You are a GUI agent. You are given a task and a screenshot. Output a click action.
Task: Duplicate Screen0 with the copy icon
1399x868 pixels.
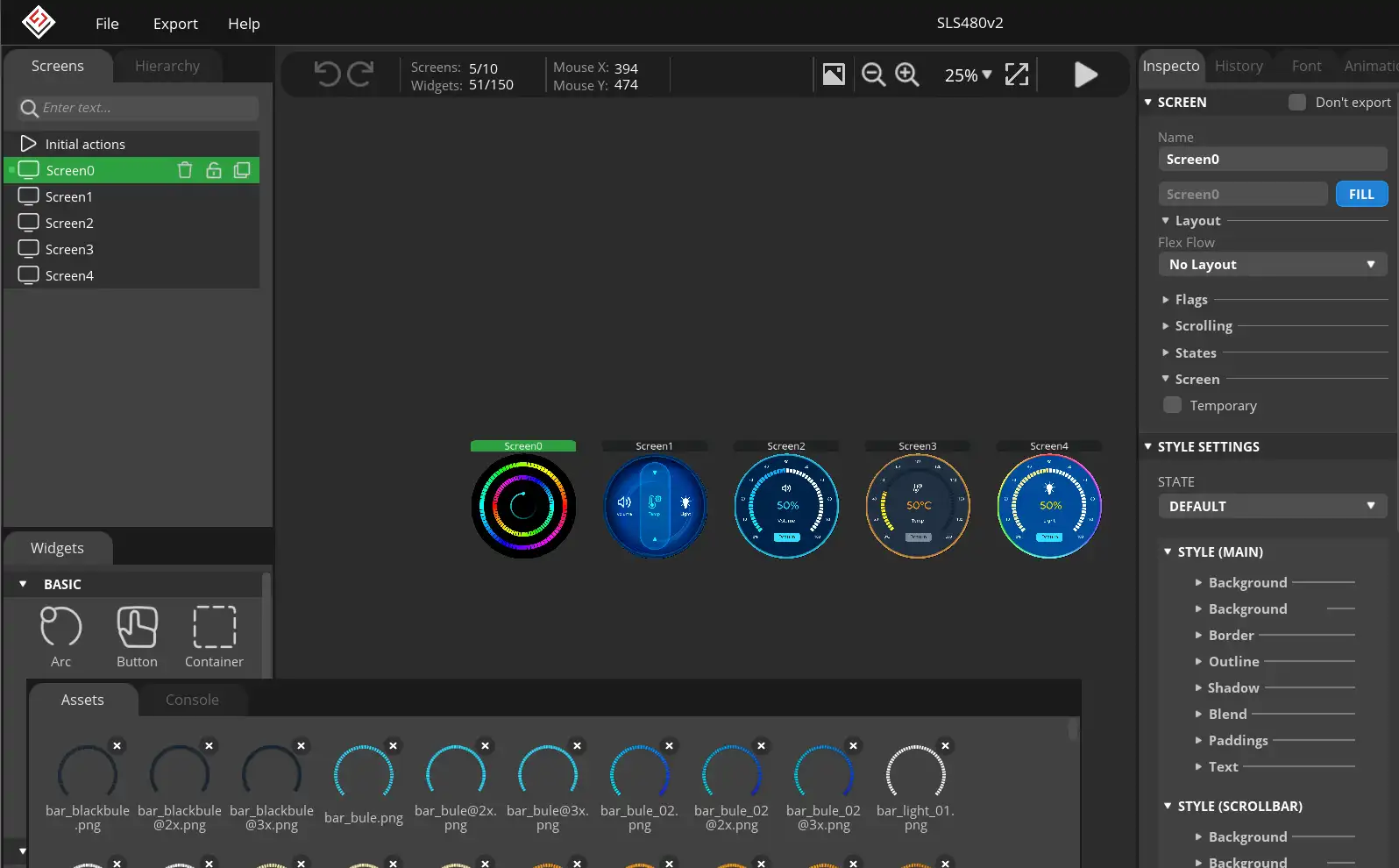click(242, 170)
